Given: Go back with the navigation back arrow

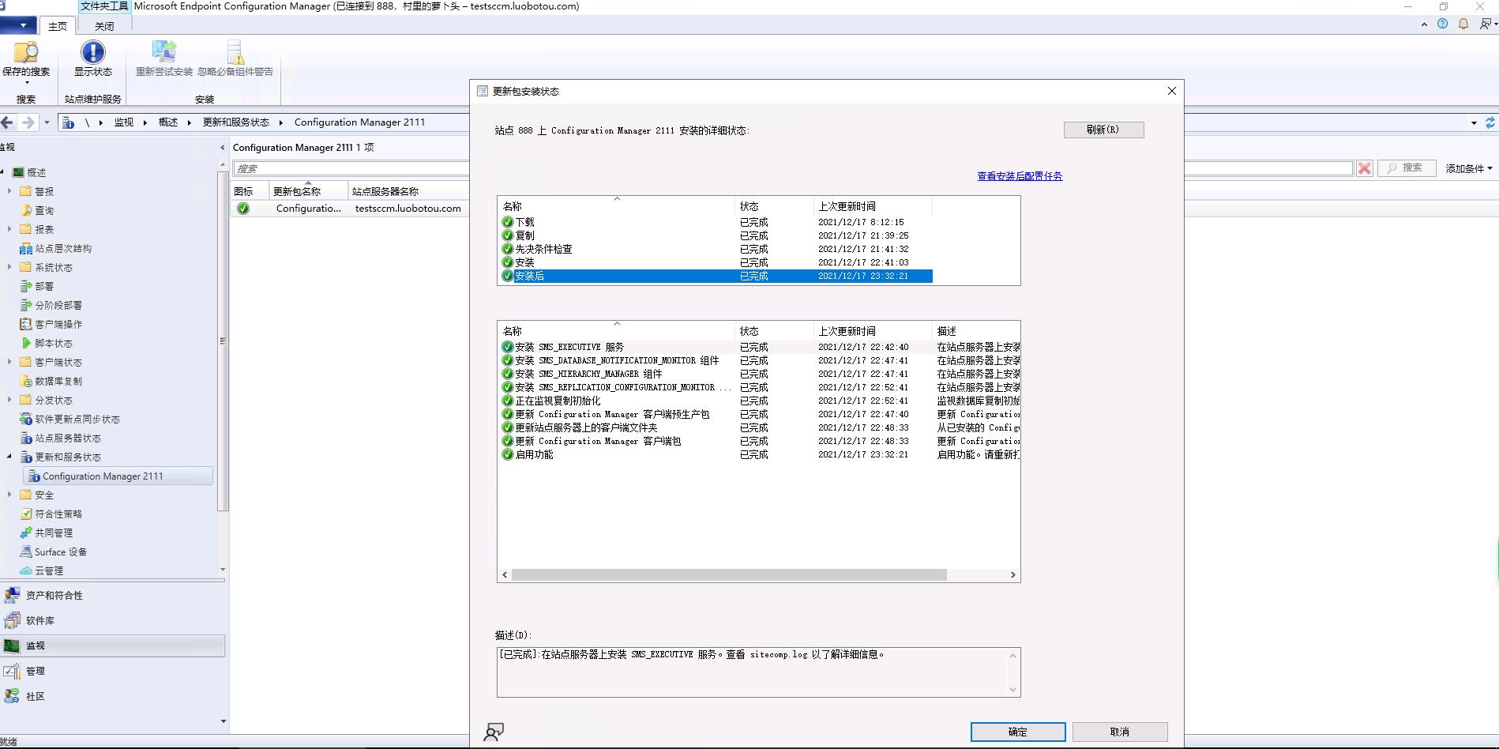Looking at the screenshot, I should [x=8, y=122].
